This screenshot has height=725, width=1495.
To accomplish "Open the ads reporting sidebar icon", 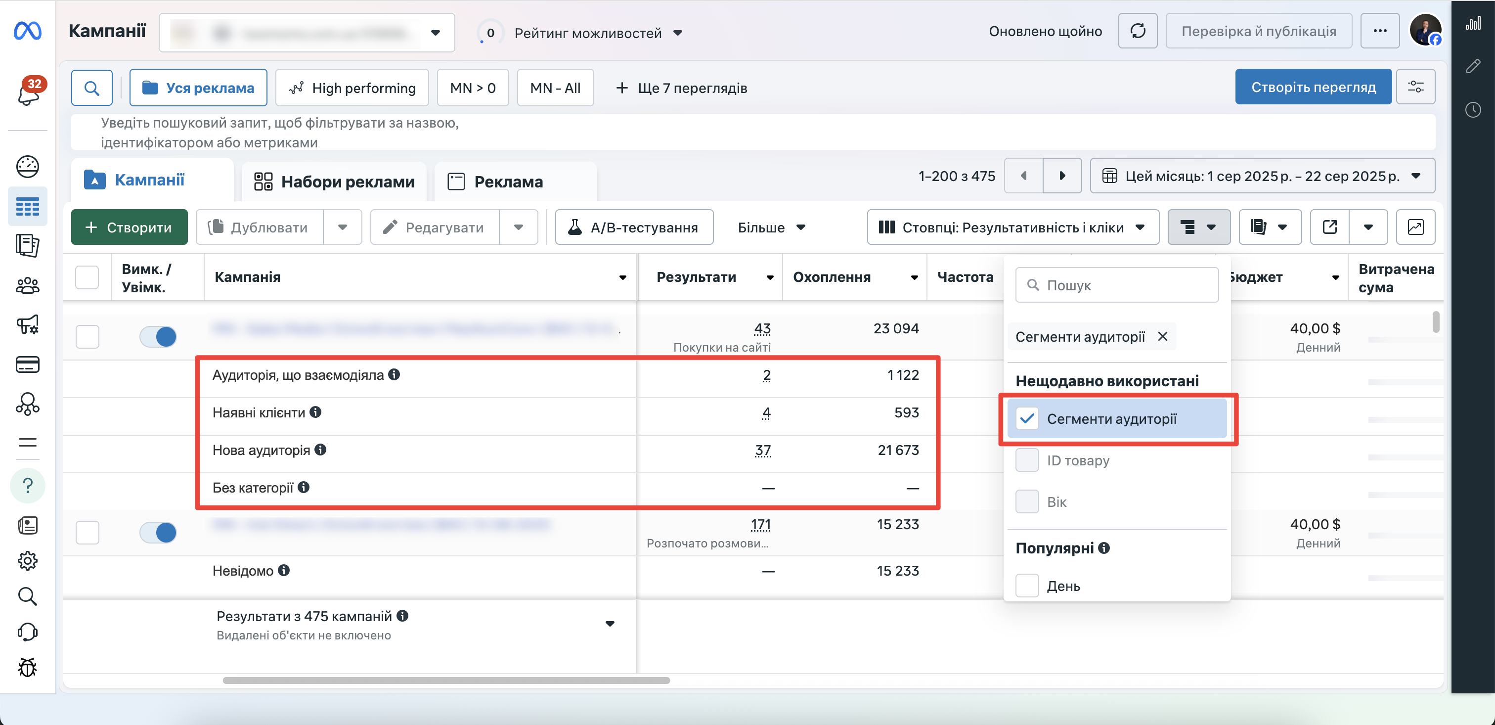I will [x=27, y=245].
